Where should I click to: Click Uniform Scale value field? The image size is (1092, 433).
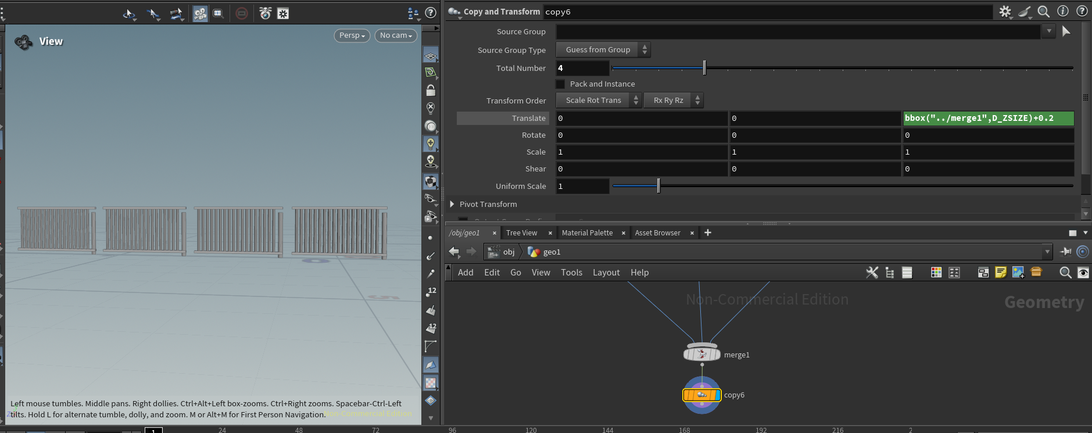(x=582, y=186)
